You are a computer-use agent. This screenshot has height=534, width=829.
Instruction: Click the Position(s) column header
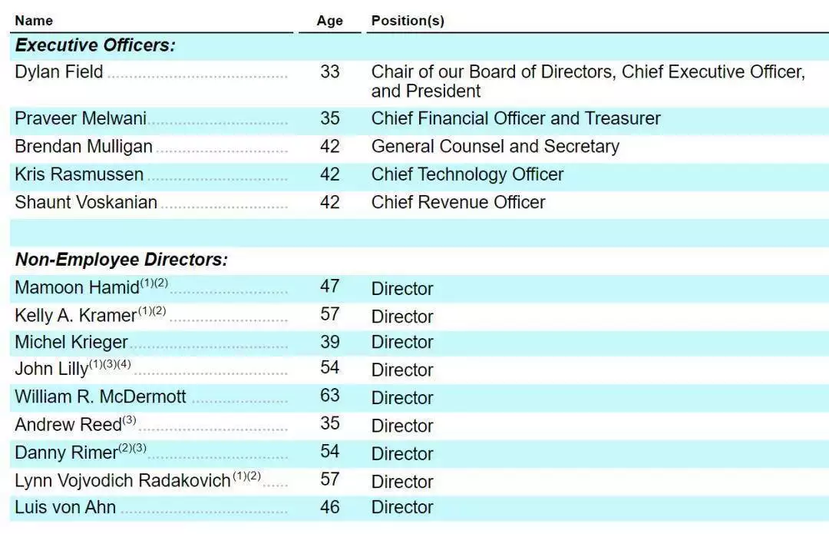click(x=408, y=21)
